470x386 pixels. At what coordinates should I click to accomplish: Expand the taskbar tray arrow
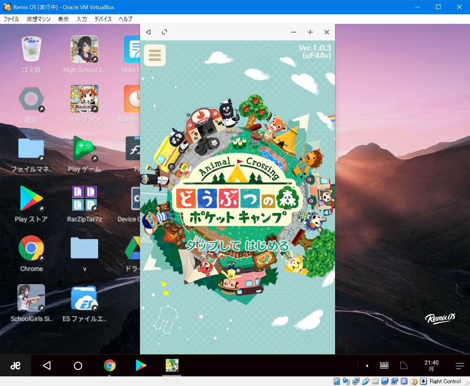point(367,366)
